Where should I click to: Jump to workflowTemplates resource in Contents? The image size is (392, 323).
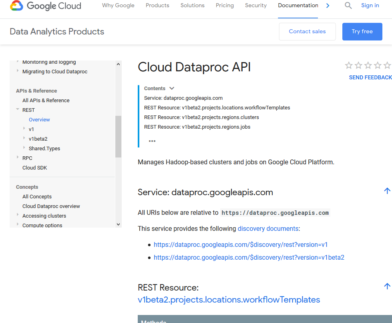click(217, 108)
